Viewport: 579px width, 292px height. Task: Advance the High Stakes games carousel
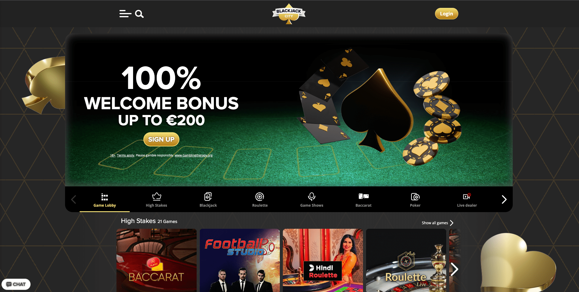(x=454, y=269)
